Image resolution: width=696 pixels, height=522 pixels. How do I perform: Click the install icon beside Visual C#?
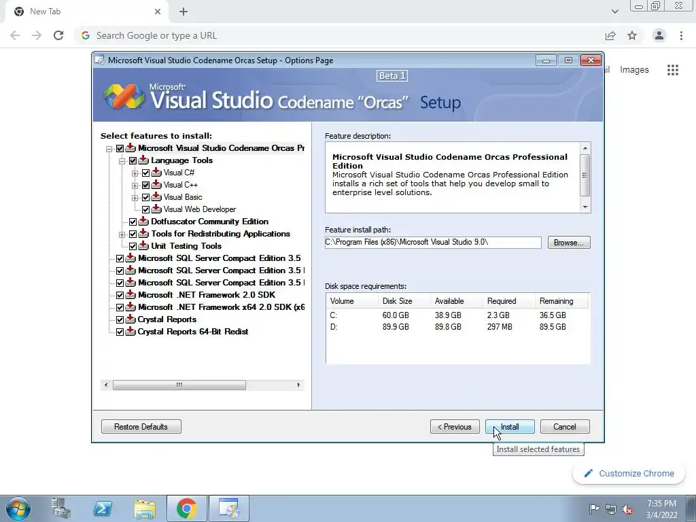point(156,172)
